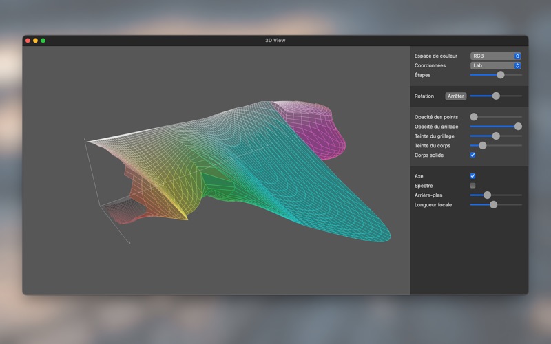This screenshot has width=551, height=344.
Task: Enable the Spectre checkbox
Action: pos(472,186)
